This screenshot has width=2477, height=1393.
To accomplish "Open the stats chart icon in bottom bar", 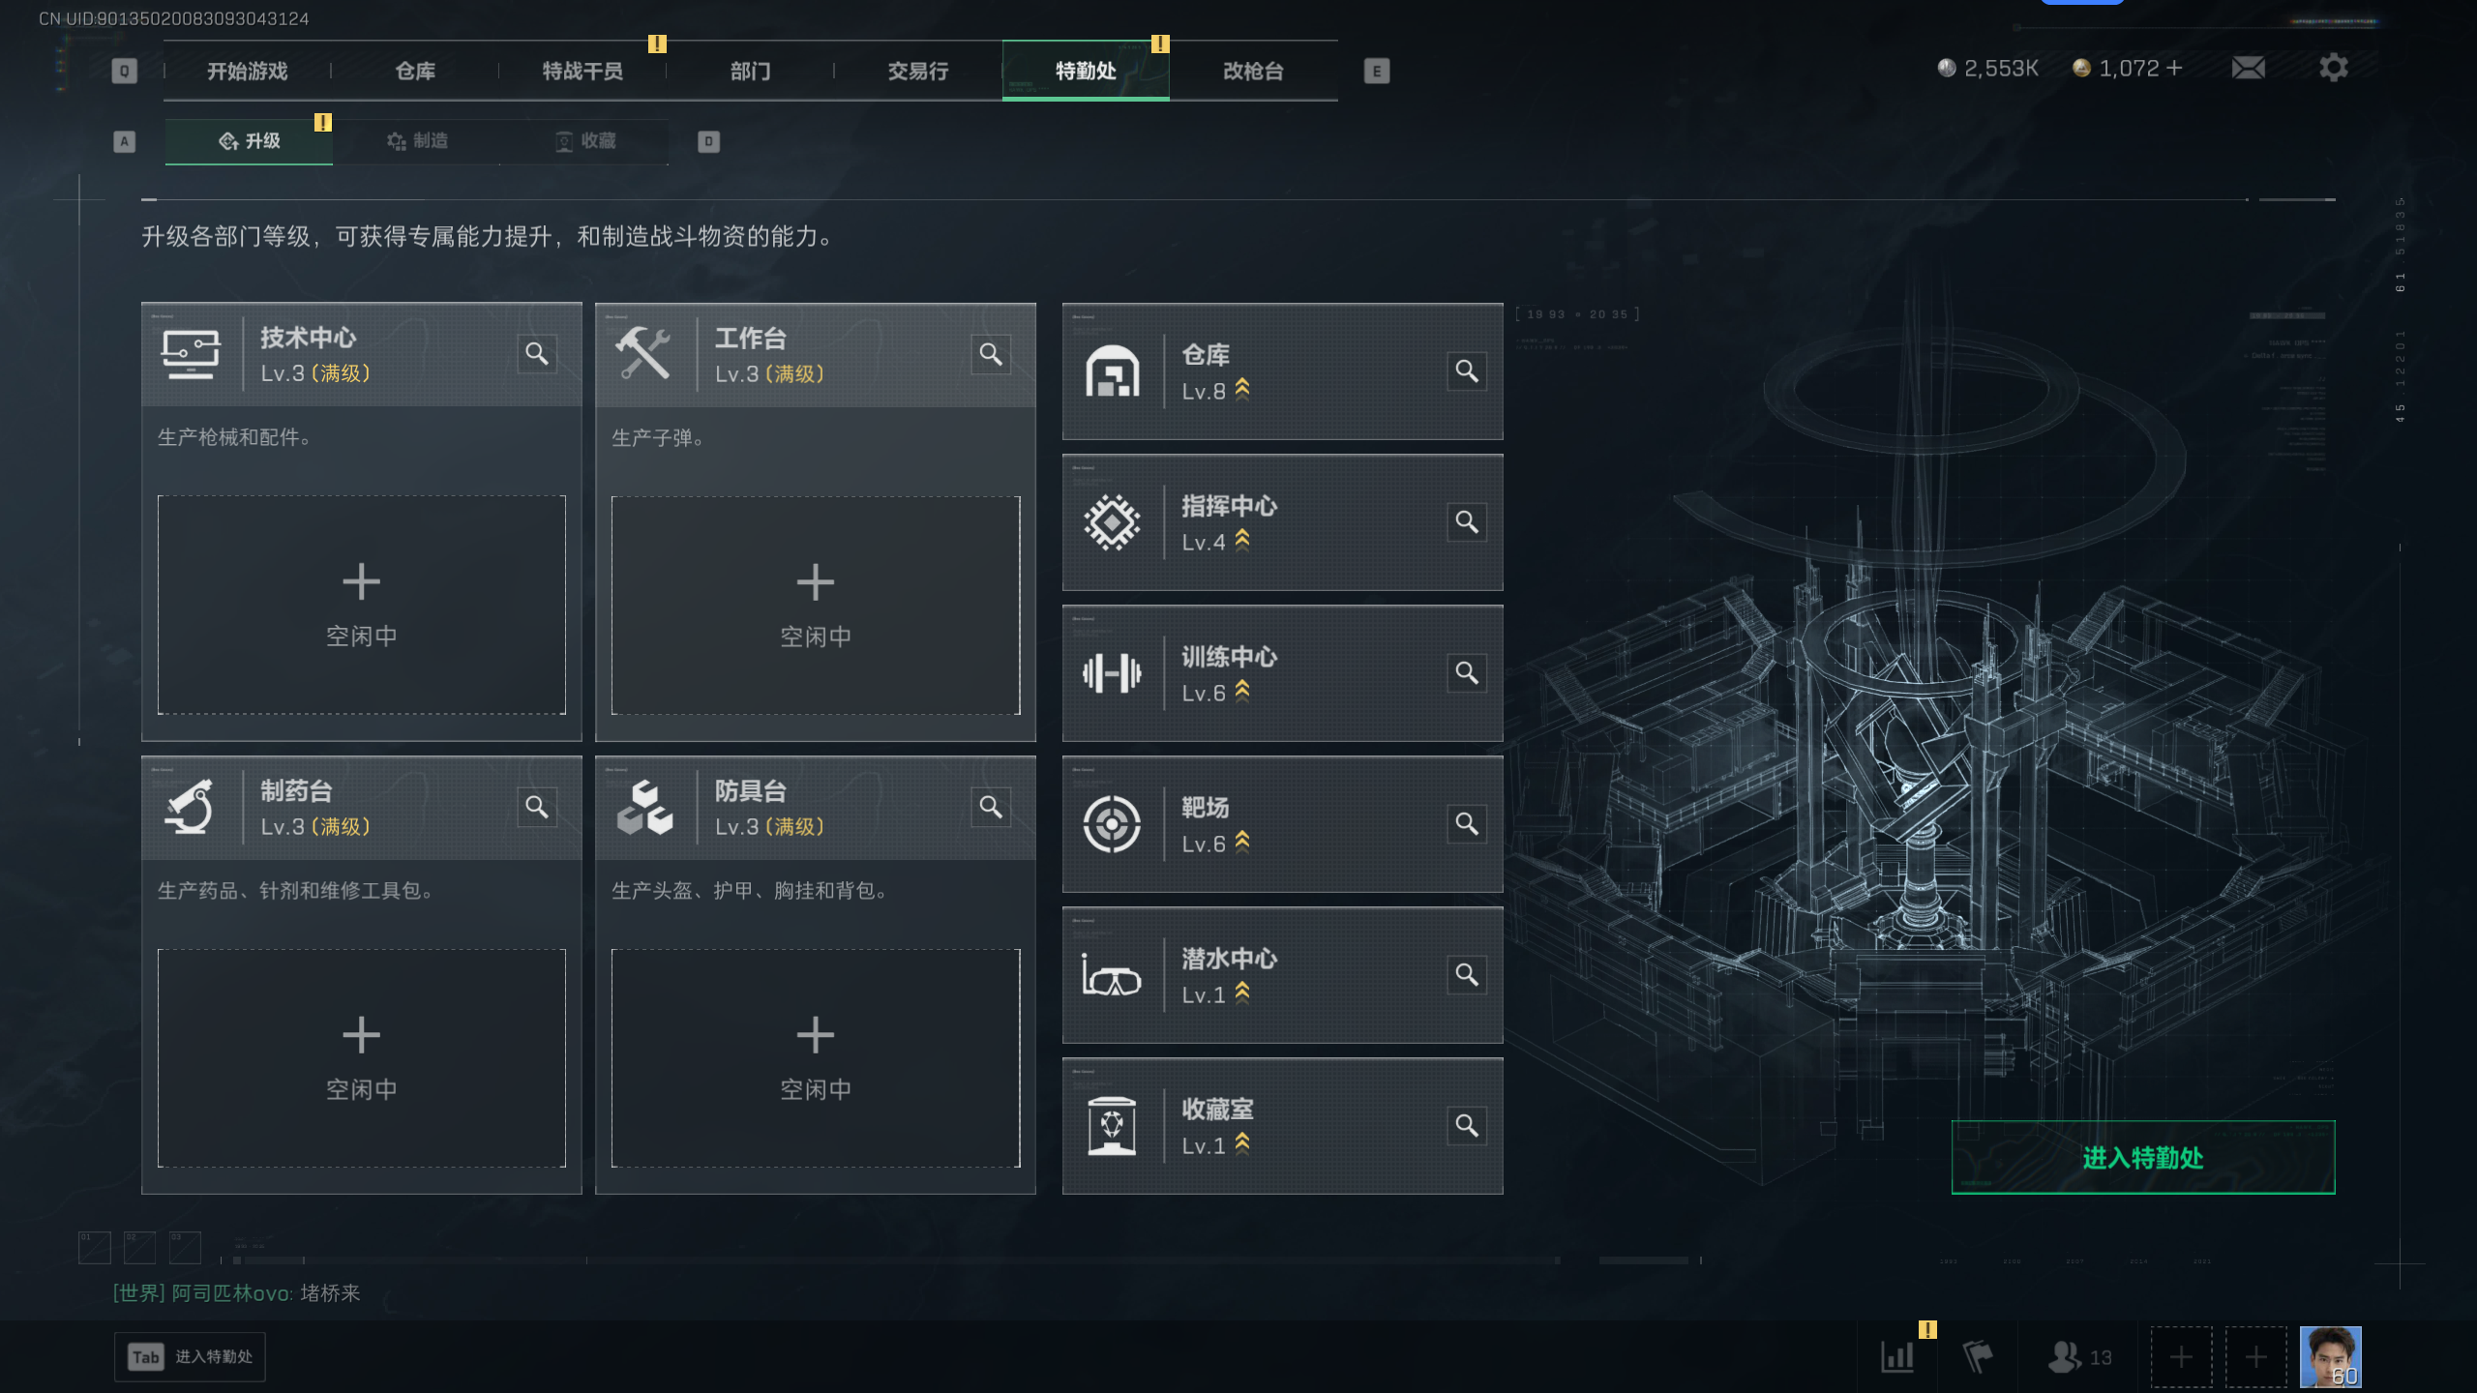I will [x=1897, y=1356].
